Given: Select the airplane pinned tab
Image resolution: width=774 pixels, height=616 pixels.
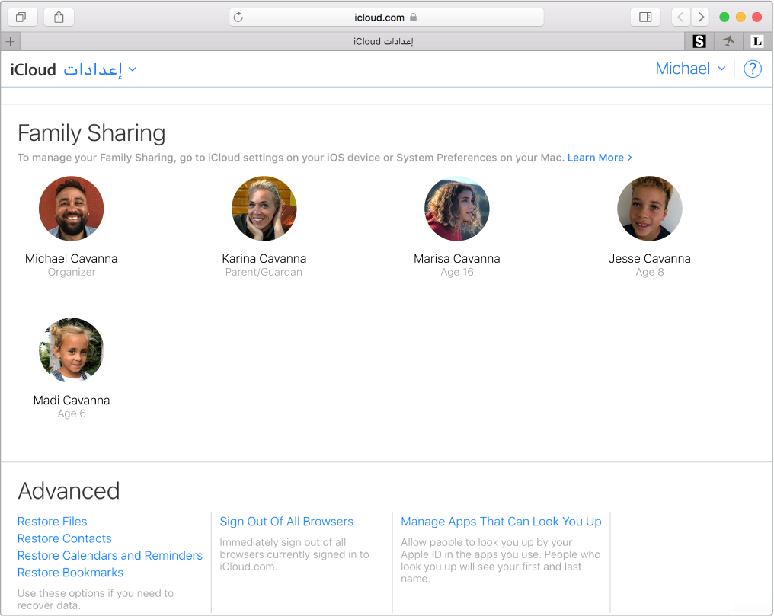Looking at the screenshot, I should 728,41.
